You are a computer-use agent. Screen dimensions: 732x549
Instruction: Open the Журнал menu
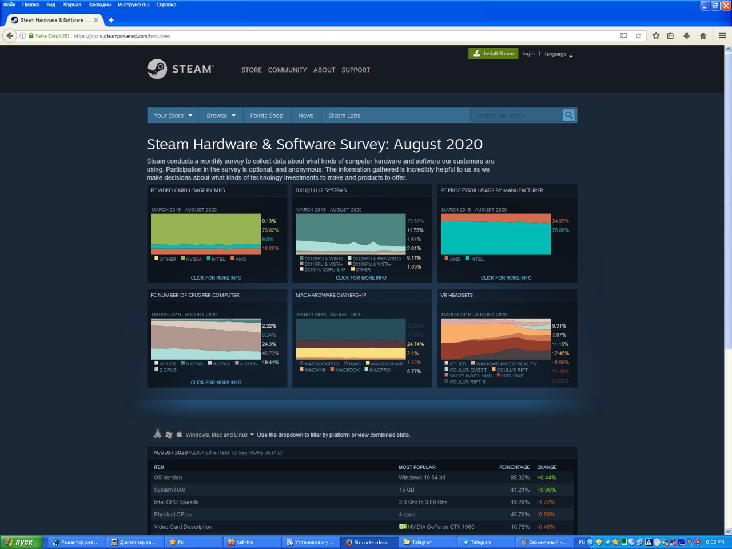coord(72,5)
